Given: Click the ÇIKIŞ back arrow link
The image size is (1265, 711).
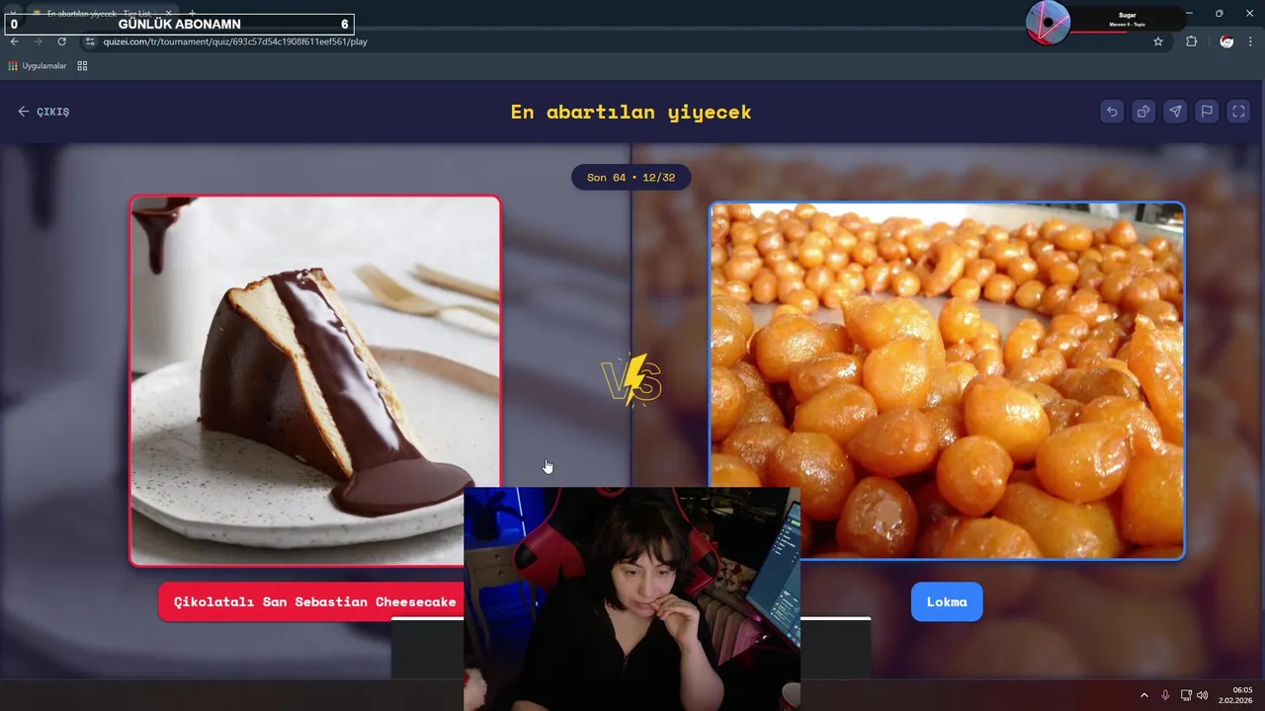Looking at the screenshot, I should pyautogui.click(x=43, y=112).
